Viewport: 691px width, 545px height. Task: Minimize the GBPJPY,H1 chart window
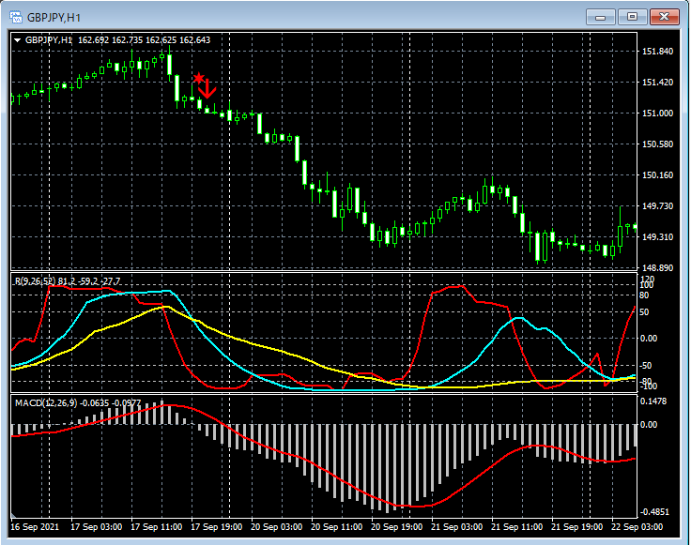[x=601, y=17]
